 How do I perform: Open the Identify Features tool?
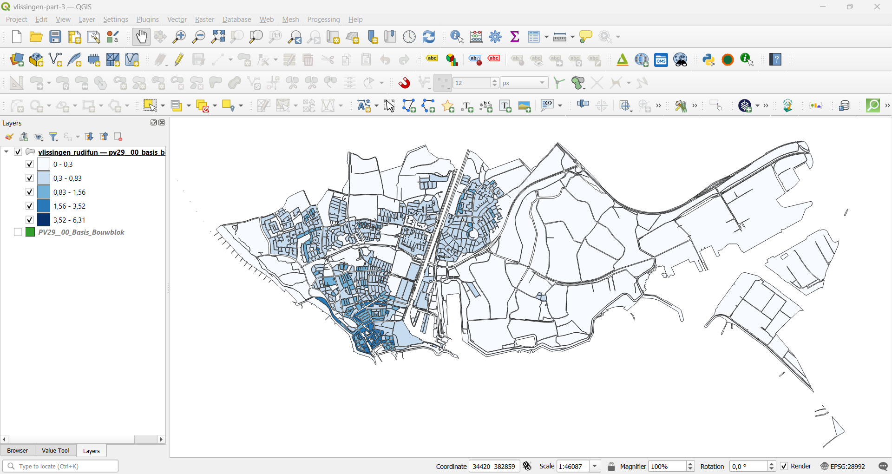[x=457, y=37]
